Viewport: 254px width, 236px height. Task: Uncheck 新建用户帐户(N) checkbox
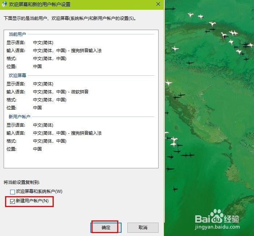[12, 201]
